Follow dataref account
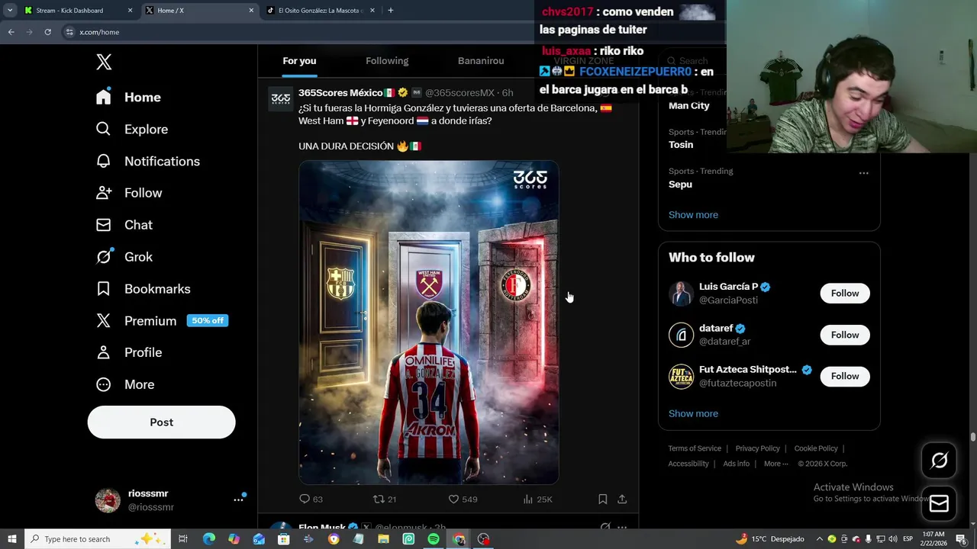The width and height of the screenshot is (977, 549). pyautogui.click(x=845, y=335)
